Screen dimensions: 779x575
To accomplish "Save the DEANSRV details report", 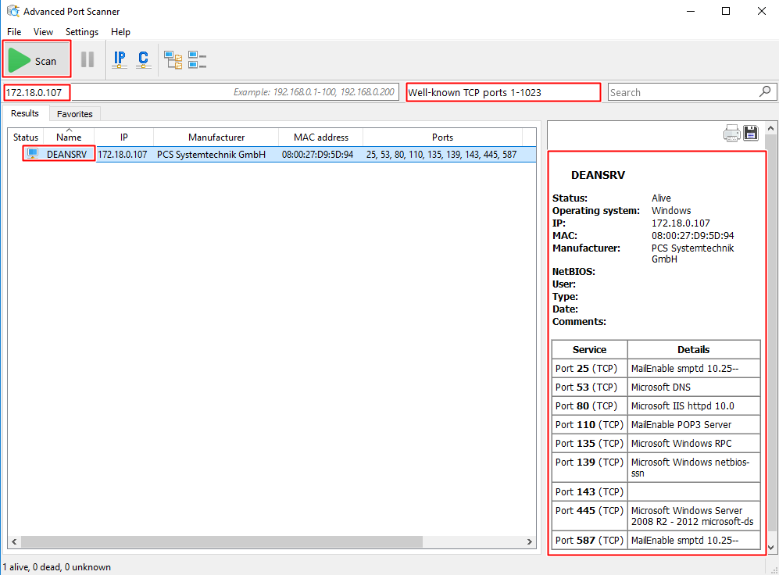I will [x=751, y=133].
